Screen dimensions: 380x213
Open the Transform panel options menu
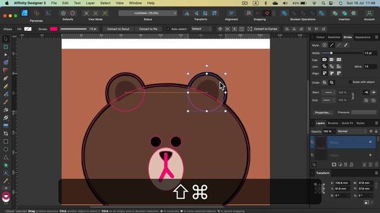tap(376, 173)
